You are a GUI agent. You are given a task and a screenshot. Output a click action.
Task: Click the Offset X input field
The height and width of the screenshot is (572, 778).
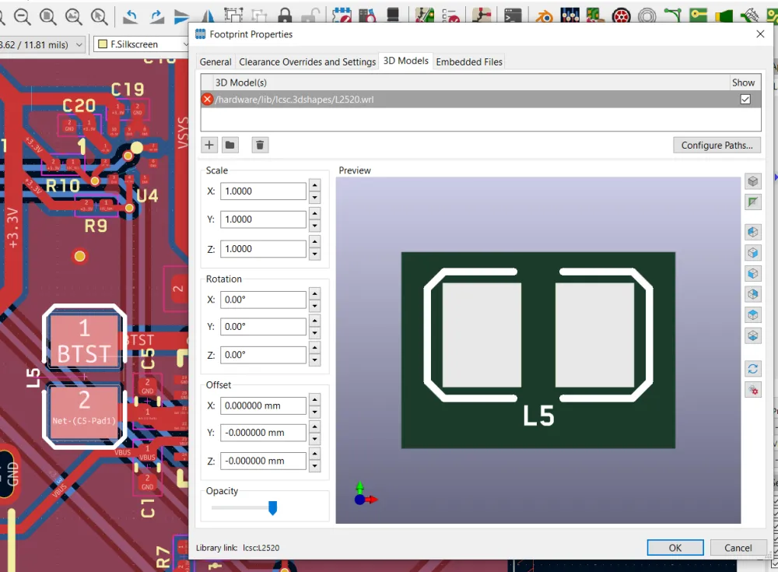(263, 405)
